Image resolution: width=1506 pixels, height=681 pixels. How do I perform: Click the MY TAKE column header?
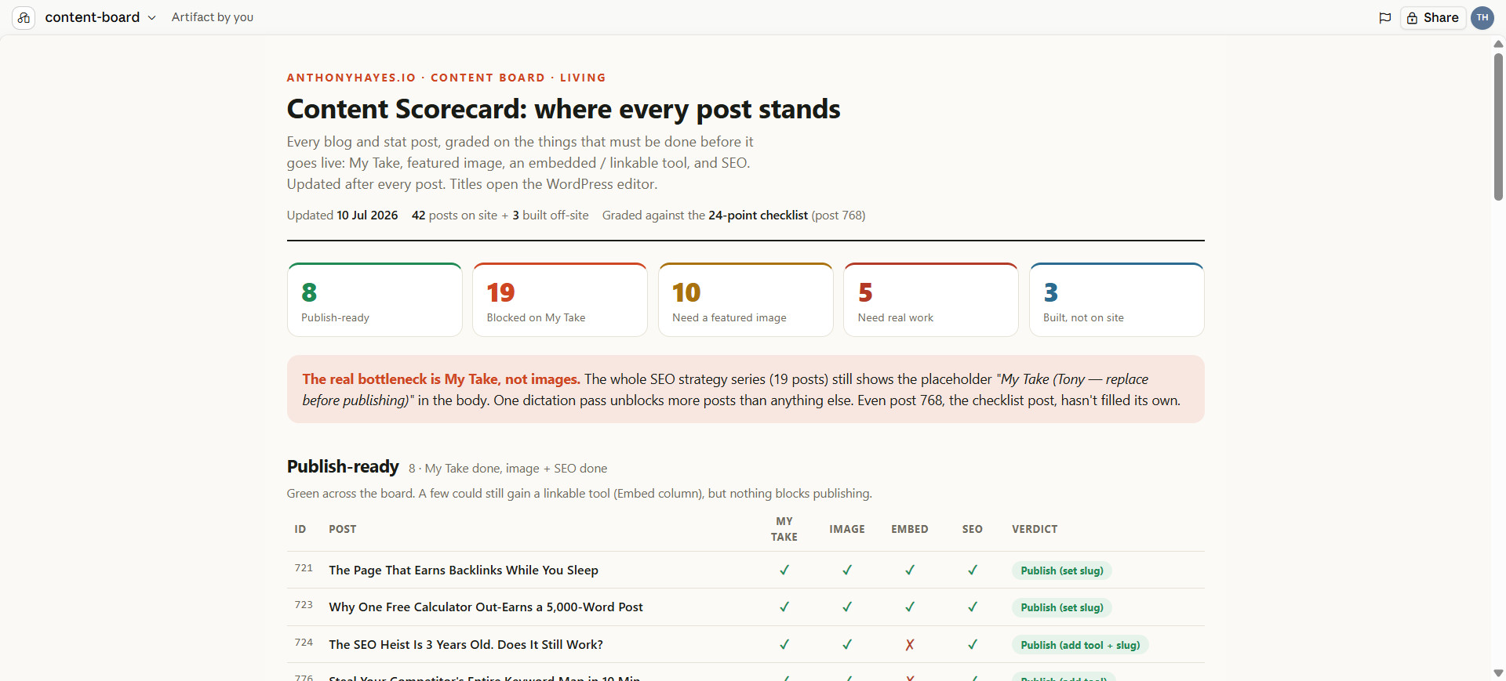[x=784, y=529]
